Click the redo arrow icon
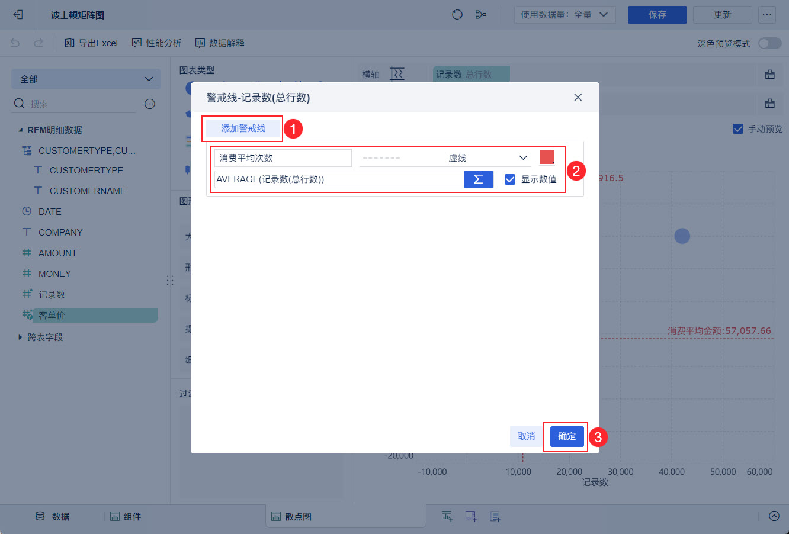This screenshot has height=534, width=789. [x=39, y=43]
